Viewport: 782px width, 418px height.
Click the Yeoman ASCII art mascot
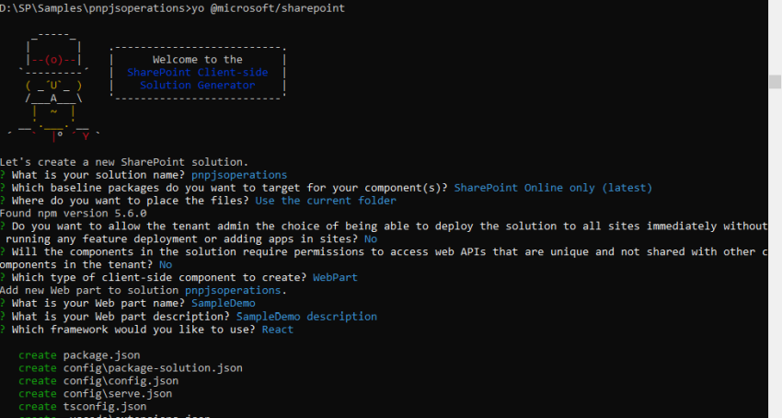pos(54,87)
